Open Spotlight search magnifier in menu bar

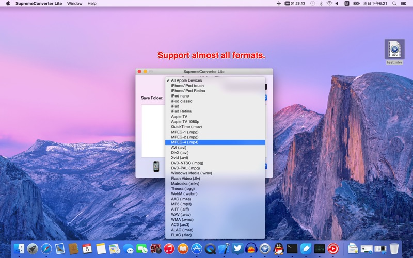394,4
